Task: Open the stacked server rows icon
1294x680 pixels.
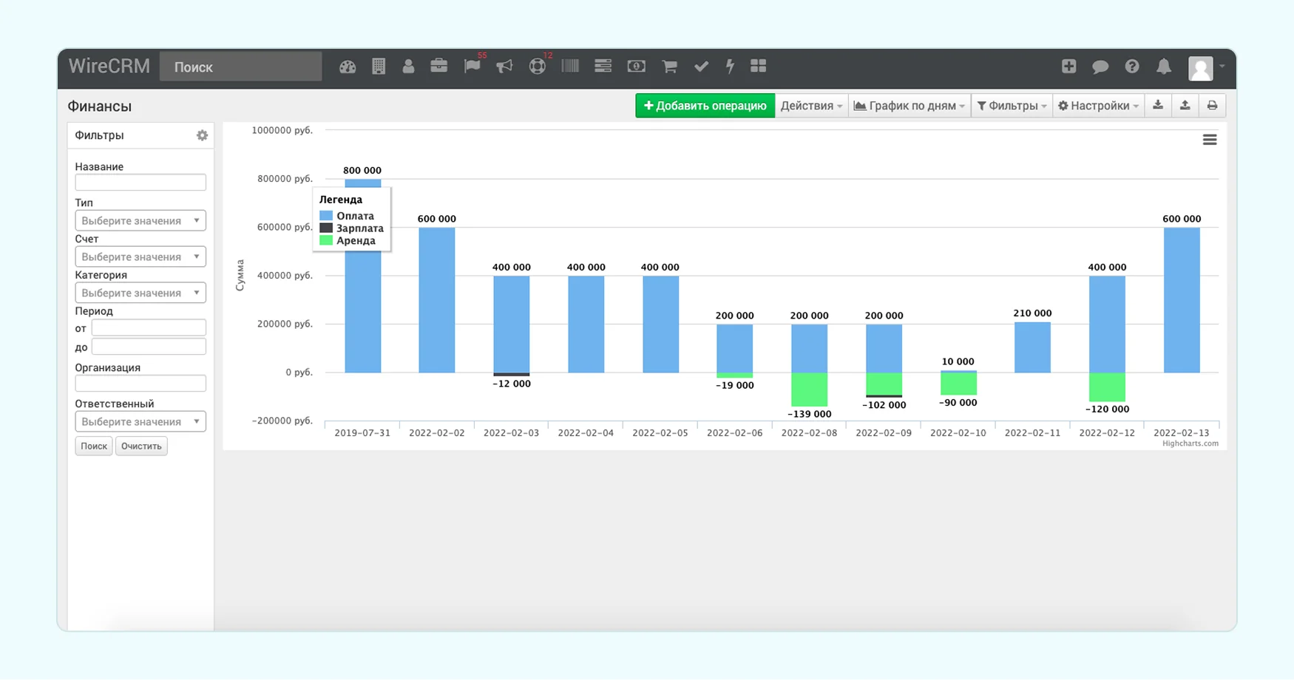Action: point(603,67)
